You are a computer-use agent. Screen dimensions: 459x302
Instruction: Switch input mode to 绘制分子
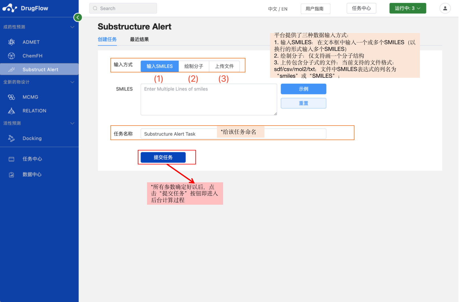(194, 66)
